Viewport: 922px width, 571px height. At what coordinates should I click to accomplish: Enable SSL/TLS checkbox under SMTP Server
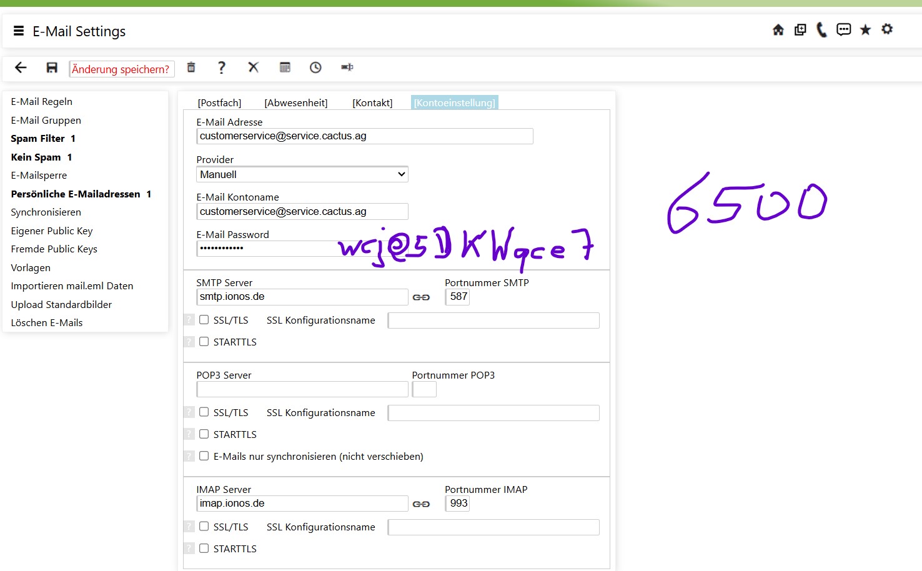pos(204,320)
